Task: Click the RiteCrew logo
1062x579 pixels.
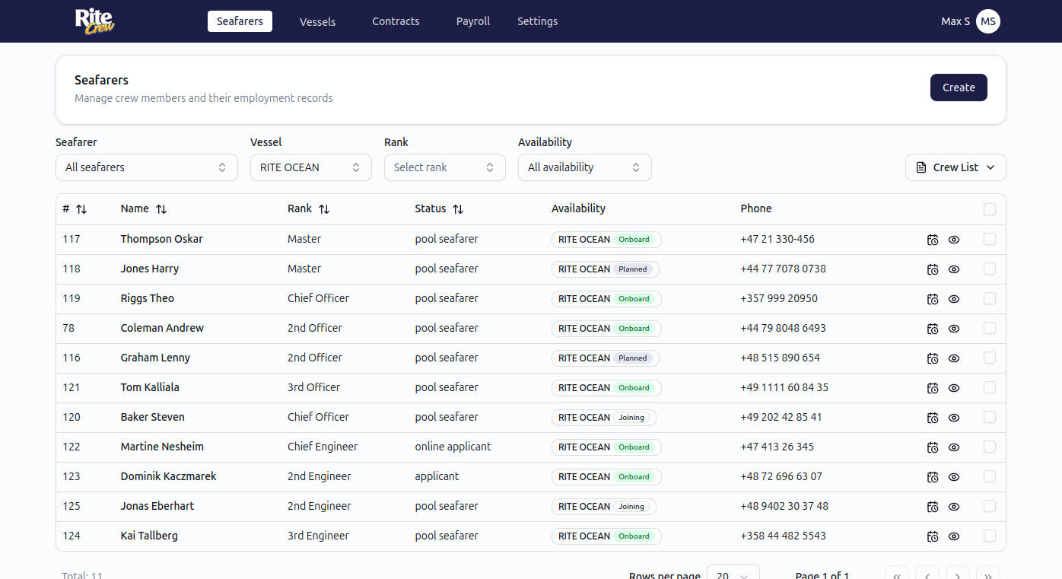Action: (94, 21)
